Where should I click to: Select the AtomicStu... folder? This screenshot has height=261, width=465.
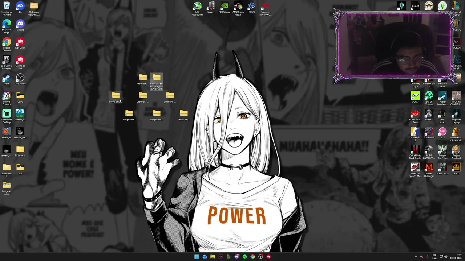(x=143, y=79)
